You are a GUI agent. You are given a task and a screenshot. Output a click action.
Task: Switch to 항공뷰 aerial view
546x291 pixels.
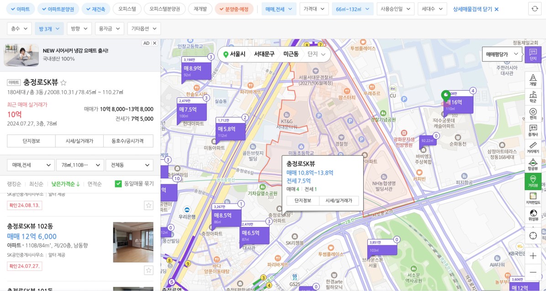click(x=533, y=165)
